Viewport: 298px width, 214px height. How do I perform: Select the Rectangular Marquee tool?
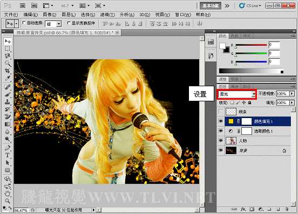pyautogui.click(x=8, y=49)
